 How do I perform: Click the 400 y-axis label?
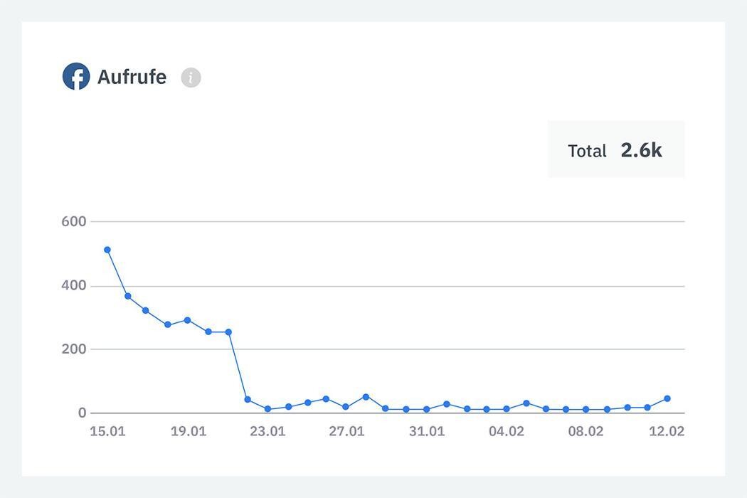pos(73,285)
